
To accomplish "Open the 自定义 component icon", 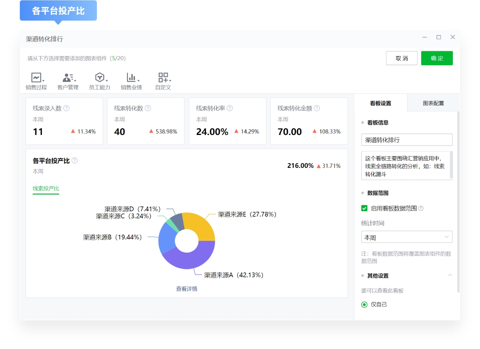I will point(163,77).
